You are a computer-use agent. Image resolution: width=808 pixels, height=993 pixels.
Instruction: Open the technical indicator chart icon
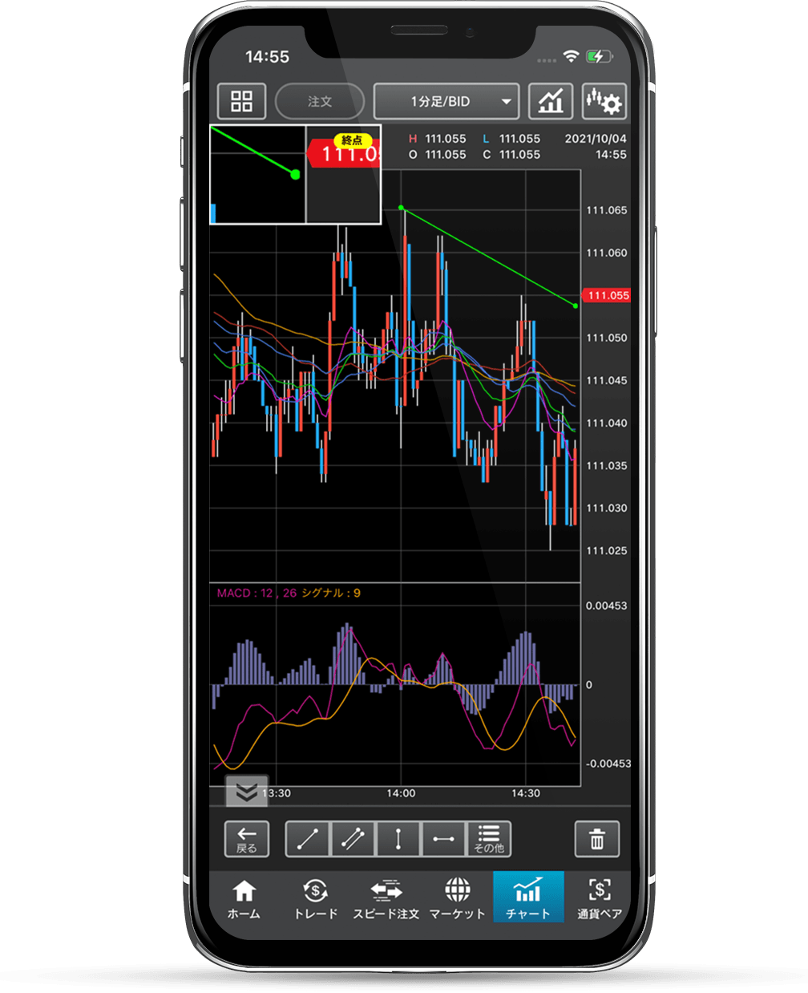coord(551,102)
